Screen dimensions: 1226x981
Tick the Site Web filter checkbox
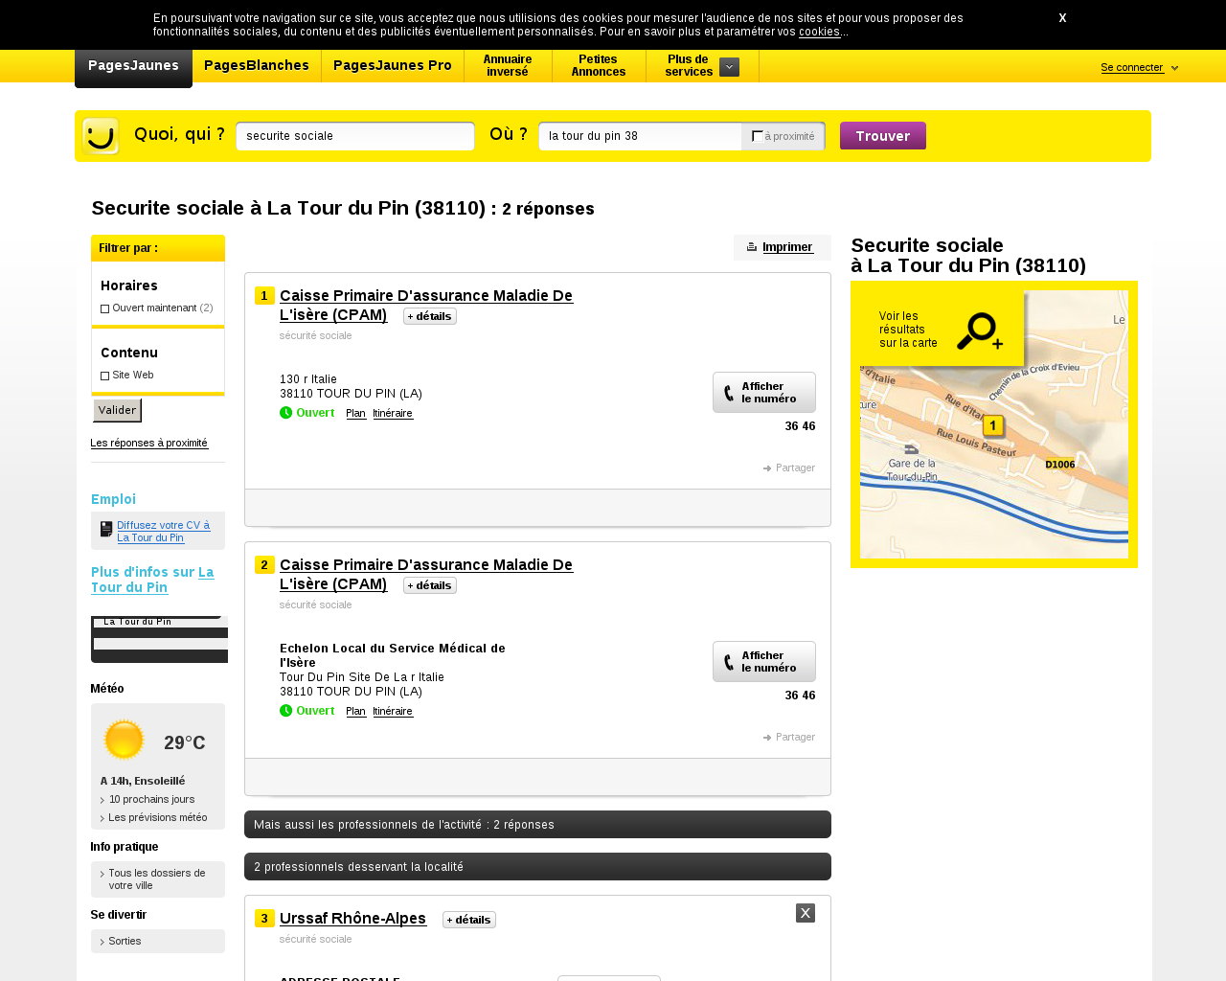click(x=105, y=376)
